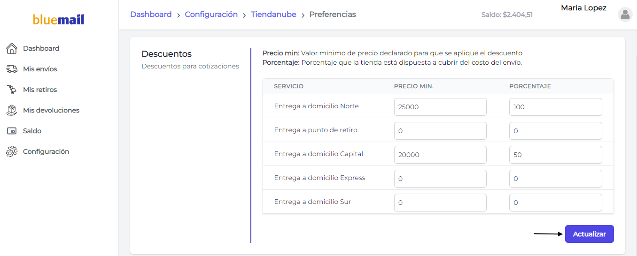
Task: Click Porcentaje field for domicilio Express
Action: (555, 179)
